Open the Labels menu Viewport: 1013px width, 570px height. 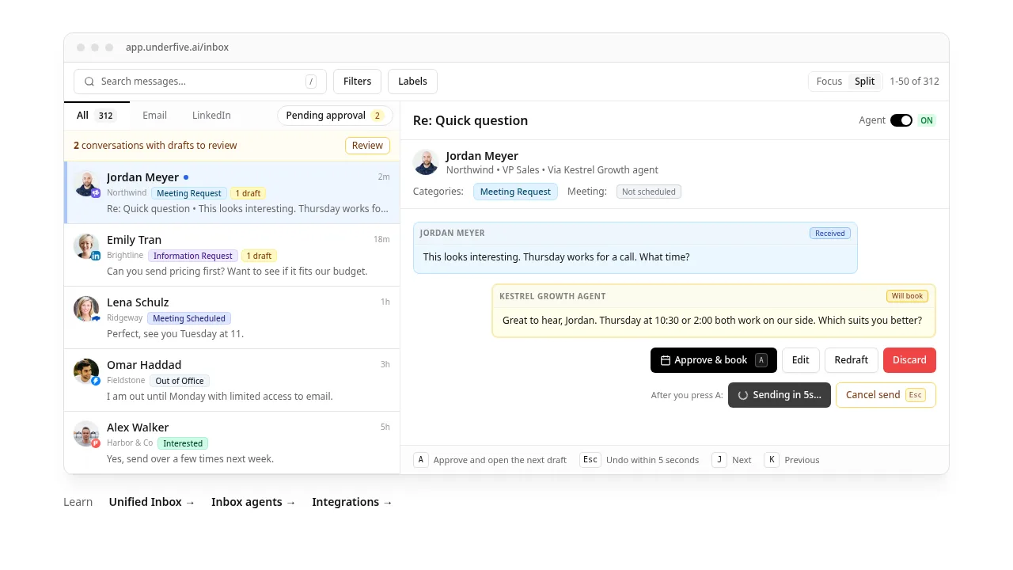[412, 82]
